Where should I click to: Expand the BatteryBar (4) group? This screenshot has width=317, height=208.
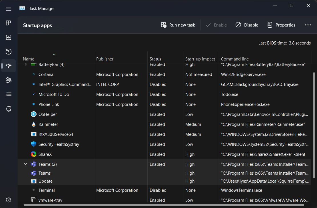(26, 65)
